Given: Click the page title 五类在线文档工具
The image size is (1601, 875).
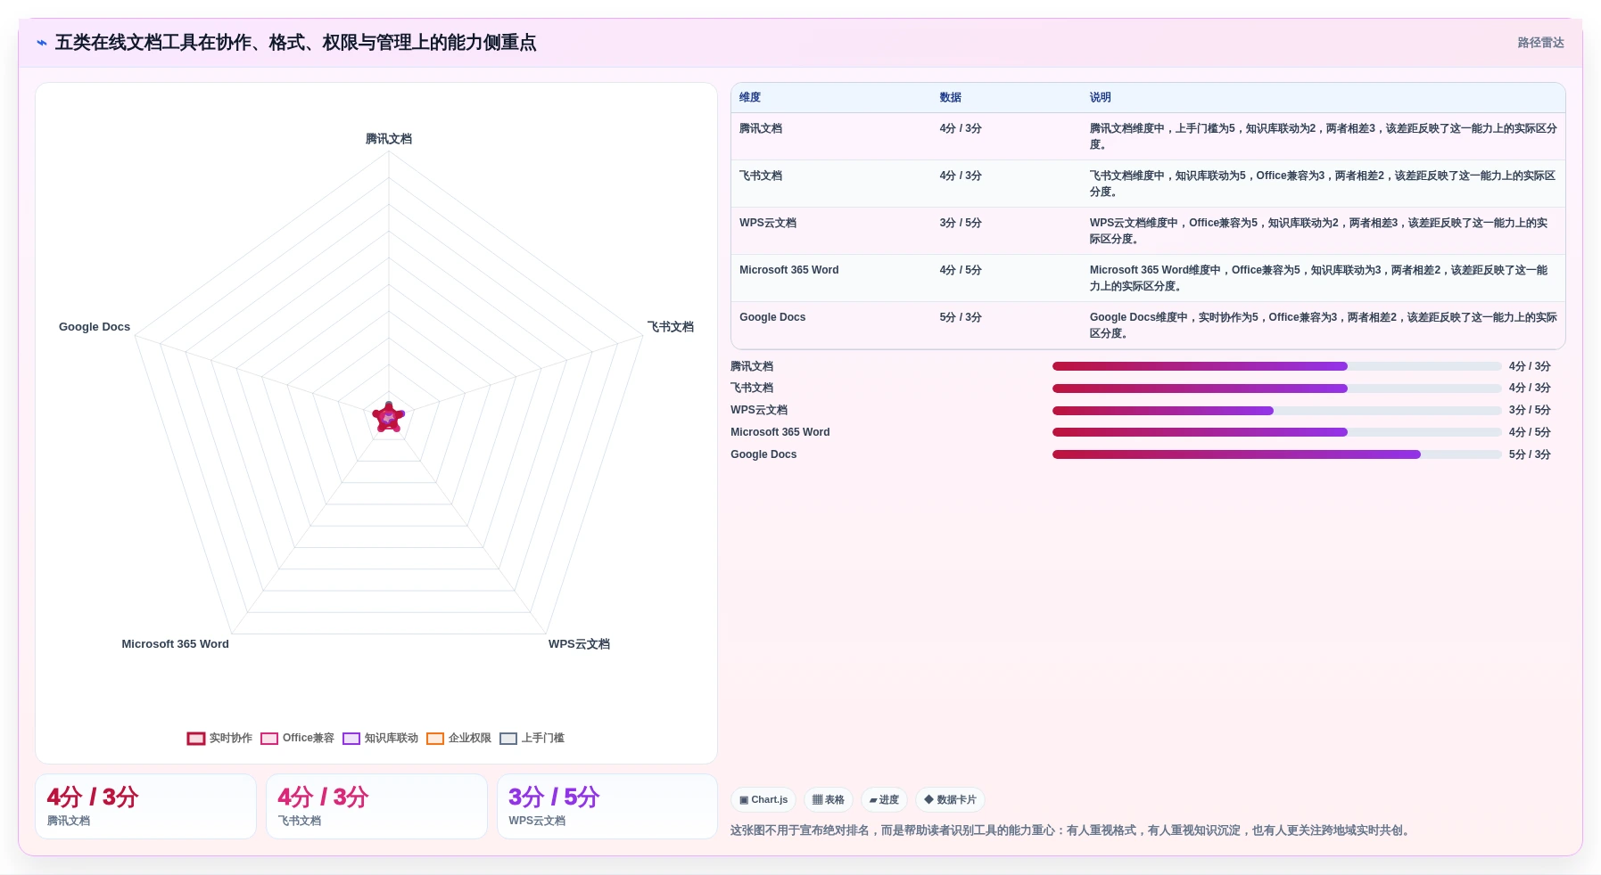Looking at the screenshot, I should coord(295,43).
